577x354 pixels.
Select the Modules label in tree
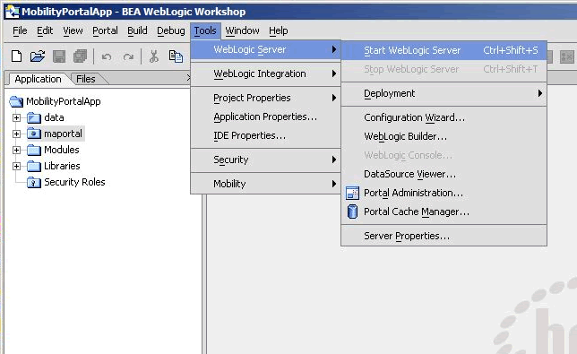click(x=62, y=150)
